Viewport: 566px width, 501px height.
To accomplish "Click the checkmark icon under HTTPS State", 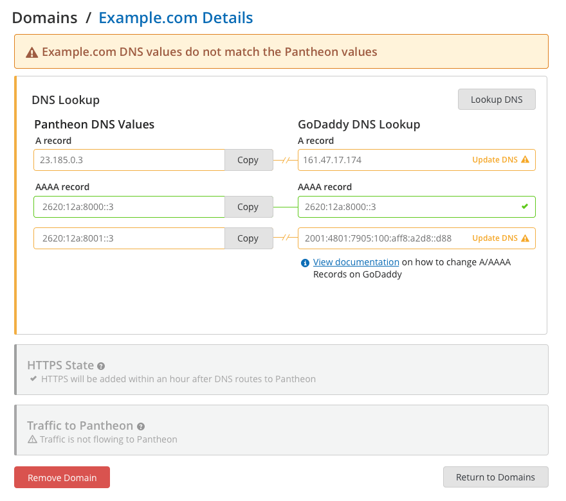I will tap(33, 379).
